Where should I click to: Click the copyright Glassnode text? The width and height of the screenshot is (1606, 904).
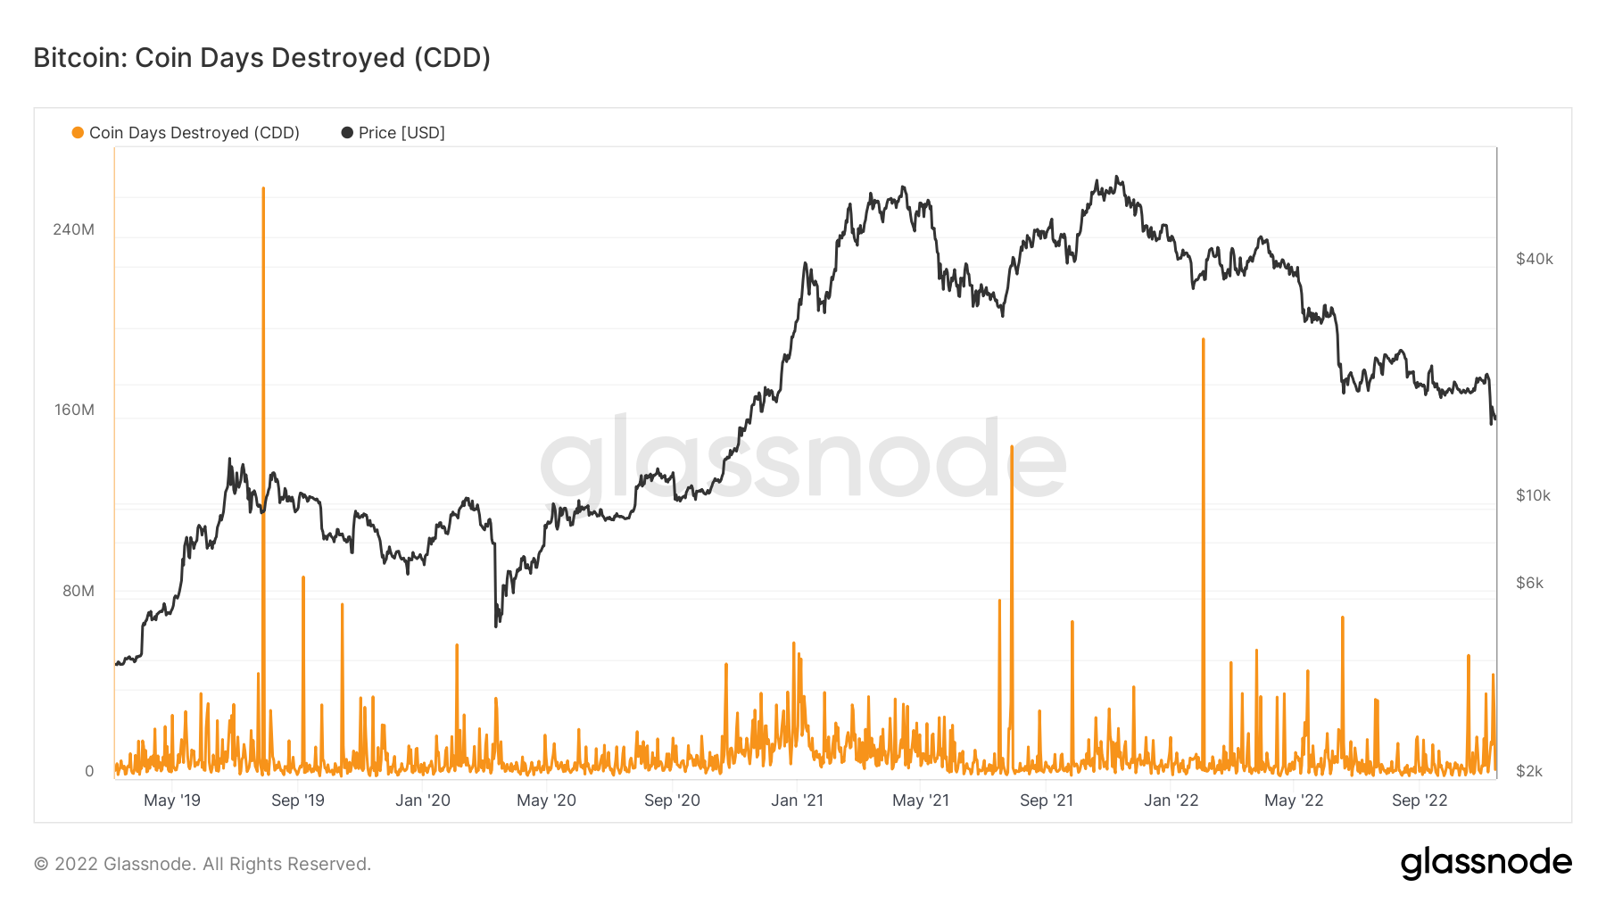[202, 864]
